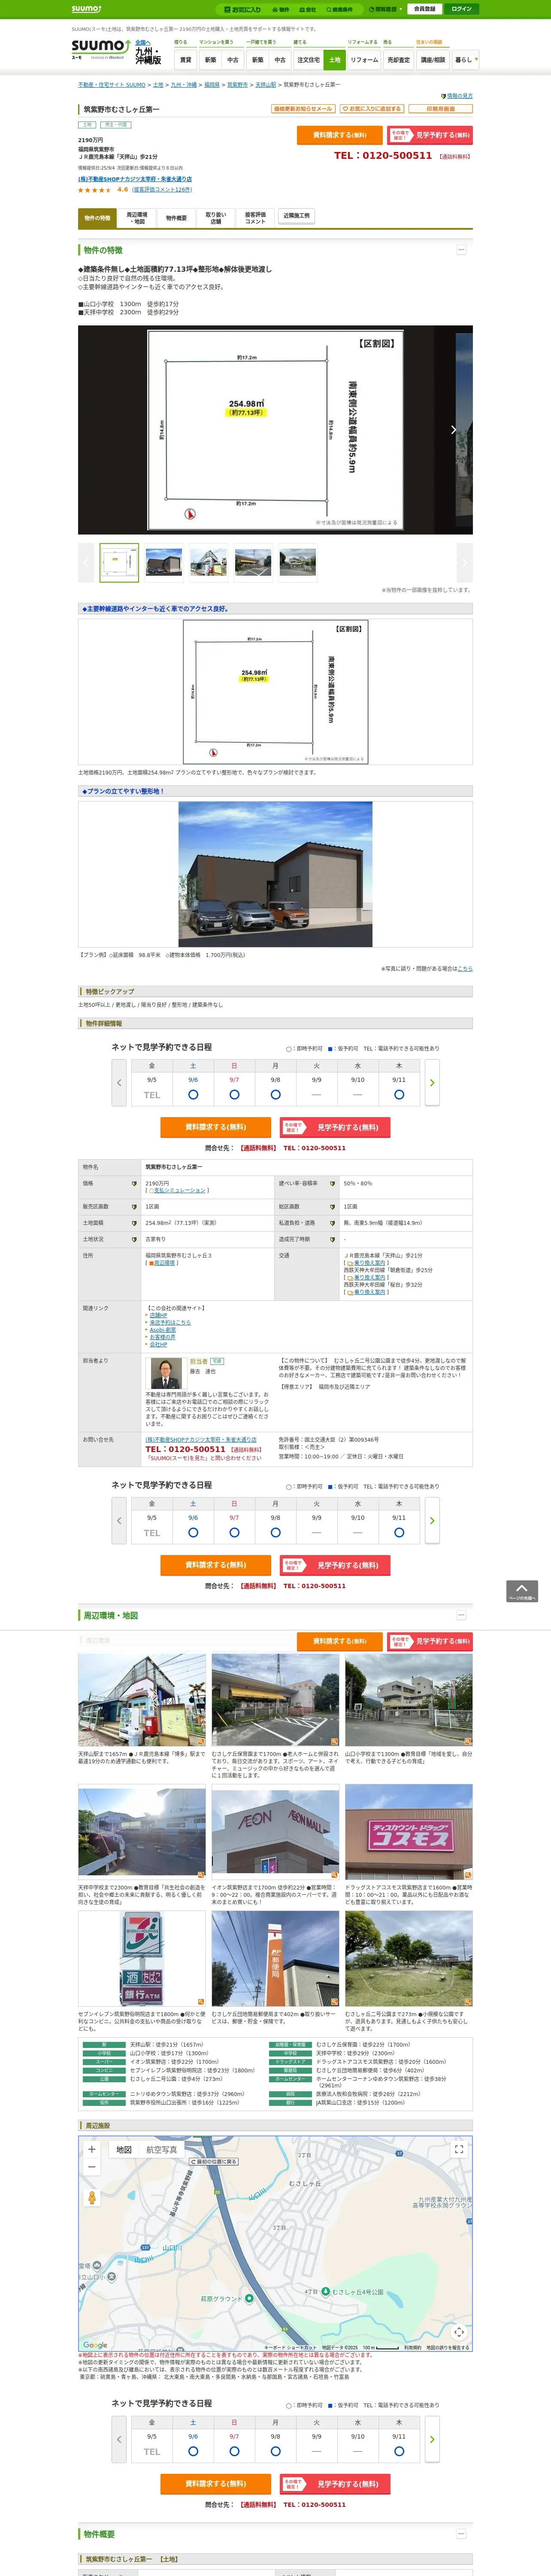
Task: Pick the Street View pegman
Action: click(92, 2198)
